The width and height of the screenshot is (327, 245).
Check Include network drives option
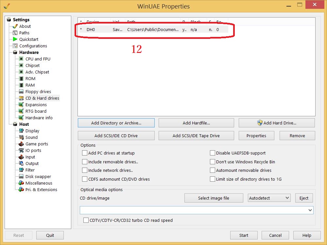coord(85,170)
